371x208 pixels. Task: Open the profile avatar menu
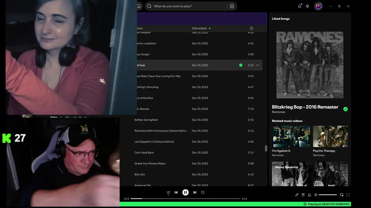[319, 6]
